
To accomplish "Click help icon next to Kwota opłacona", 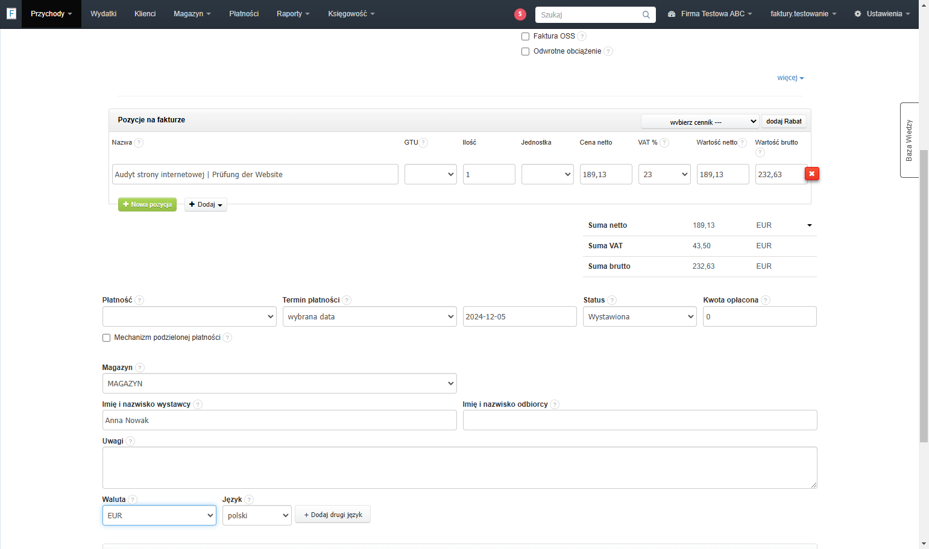I will [x=766, y=300].
